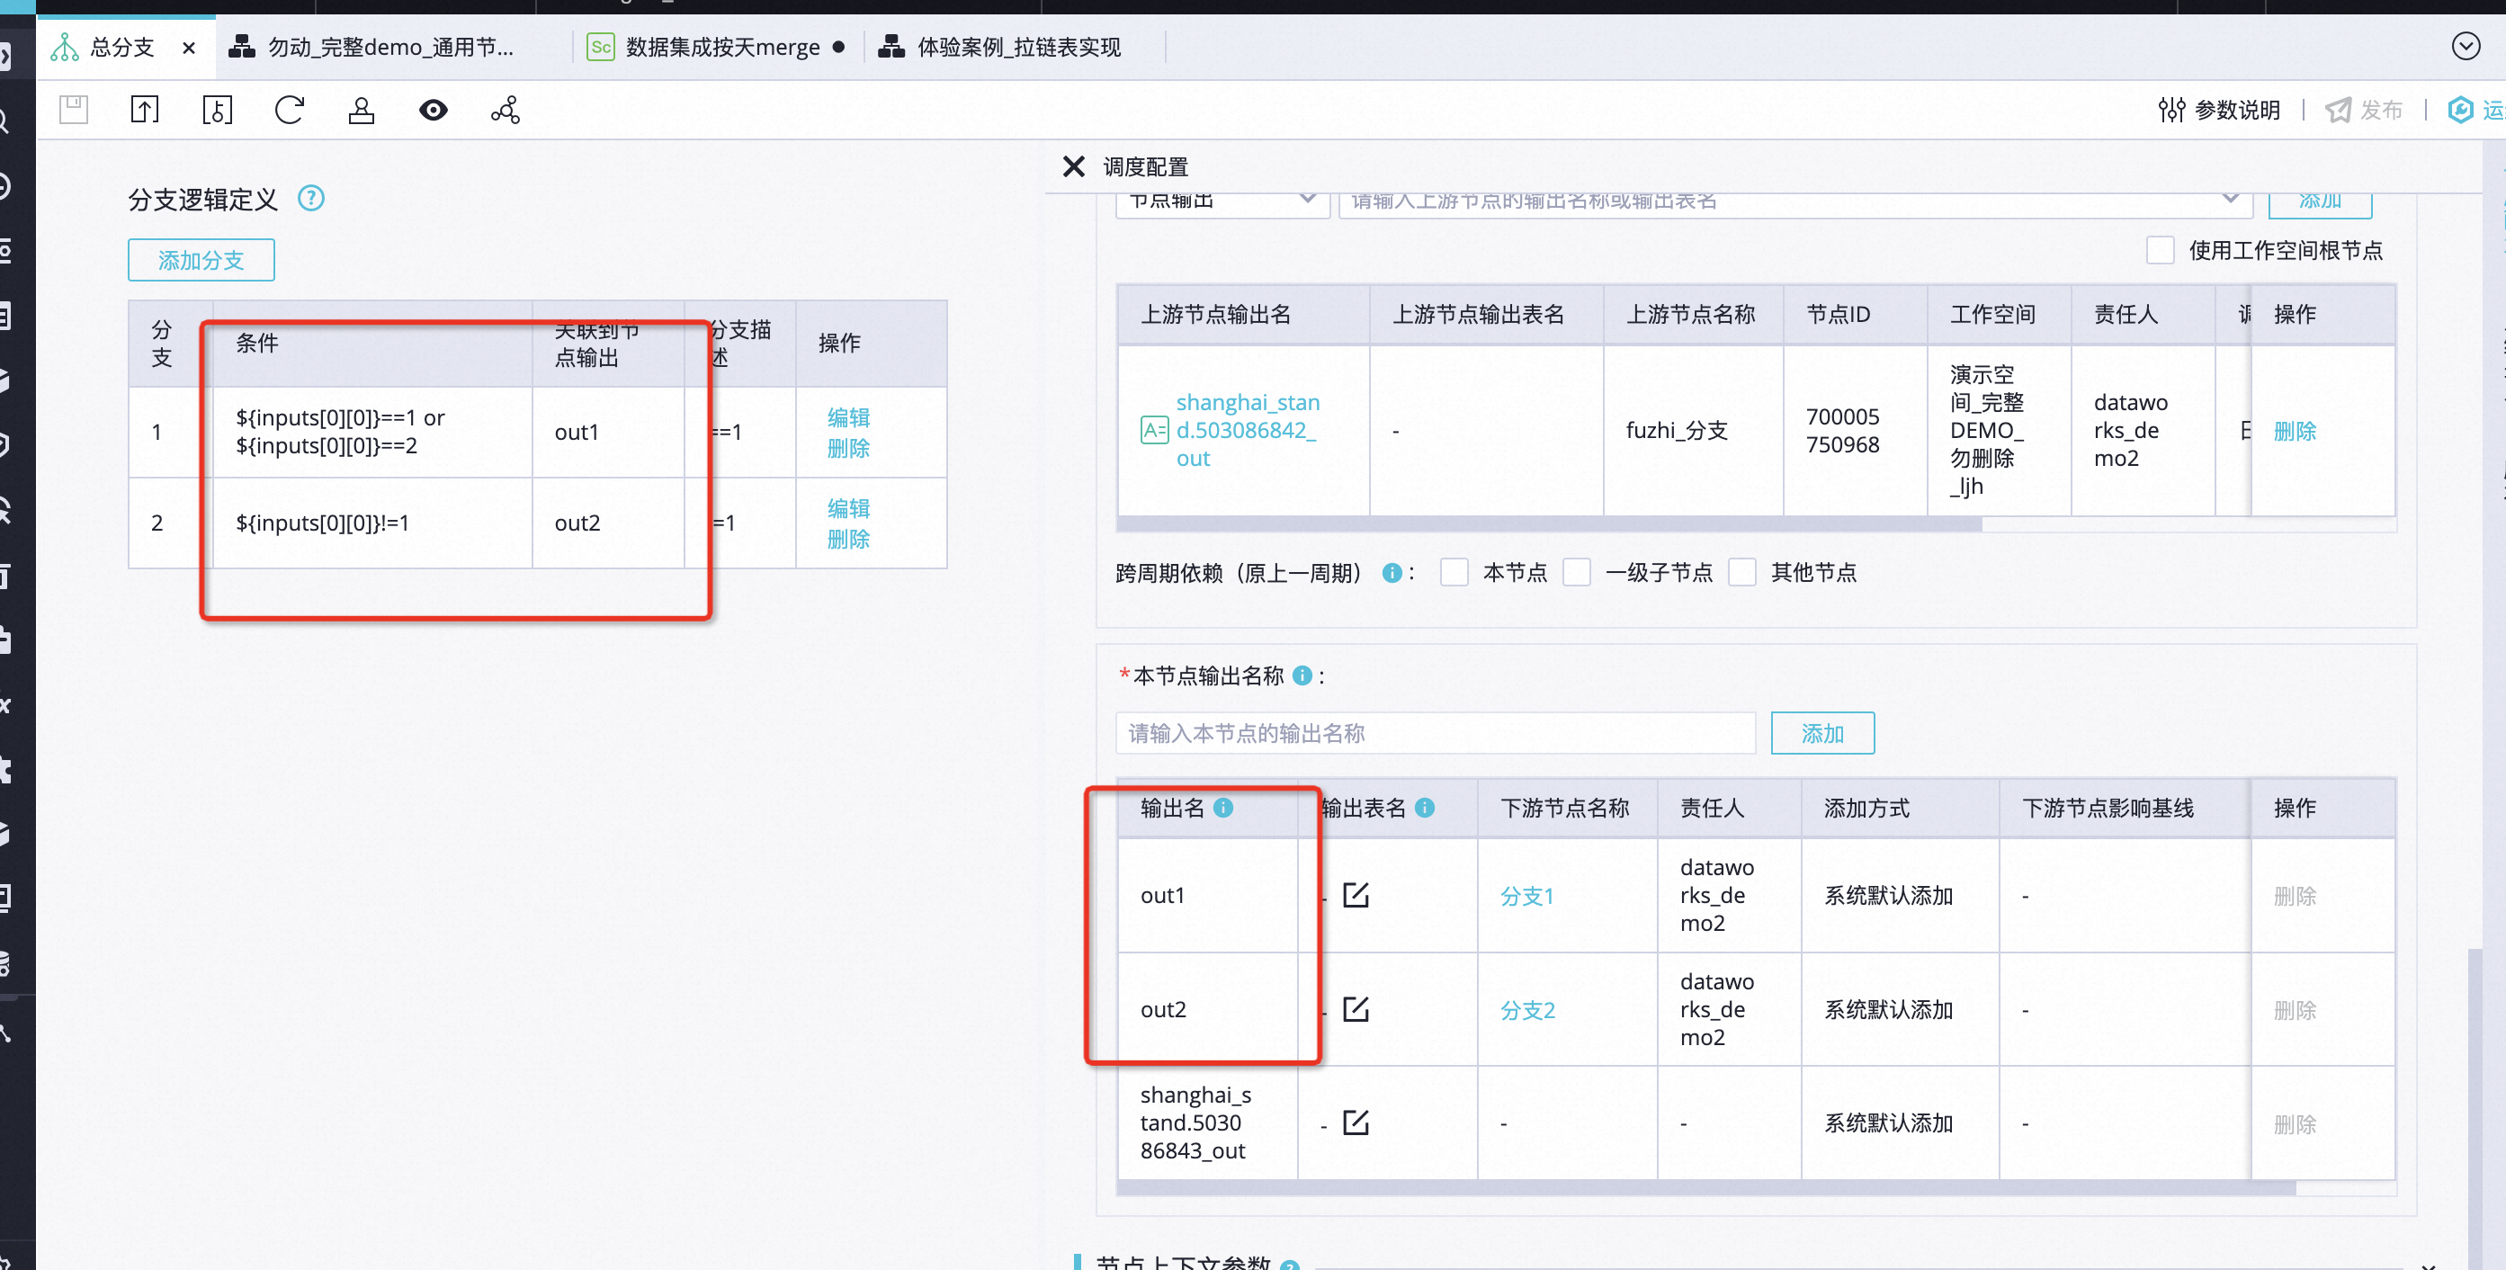Close the 调度配置 panel
Screen dimensions: 2506x1270
(x=1073, y=166)
